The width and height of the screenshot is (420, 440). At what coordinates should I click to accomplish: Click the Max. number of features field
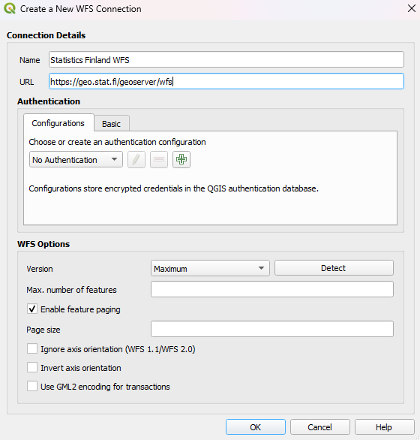tap(272, 289)
